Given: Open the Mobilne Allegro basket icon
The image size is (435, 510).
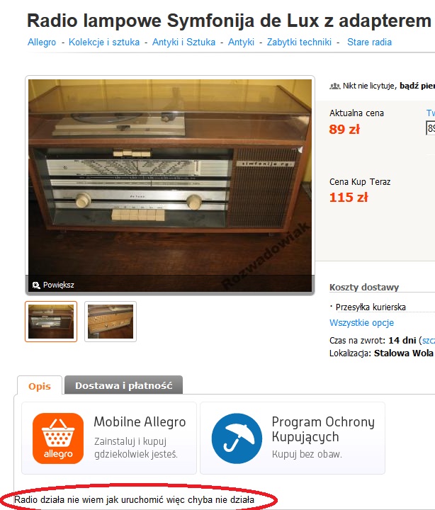Looking at the screenshot, I should (58, 438).
